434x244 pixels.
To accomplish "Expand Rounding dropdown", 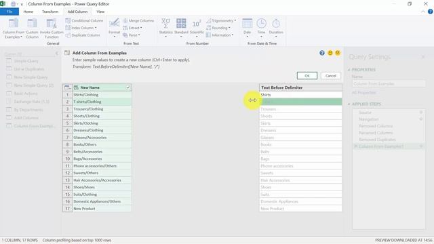I will [218, 28].
